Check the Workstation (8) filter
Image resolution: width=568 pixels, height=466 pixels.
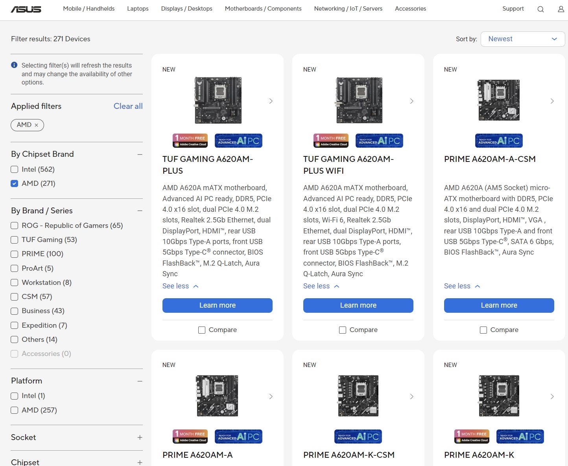(x=15, y=283)
